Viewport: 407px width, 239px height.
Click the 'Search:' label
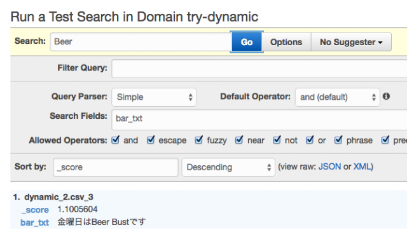[x=30, y=41]
